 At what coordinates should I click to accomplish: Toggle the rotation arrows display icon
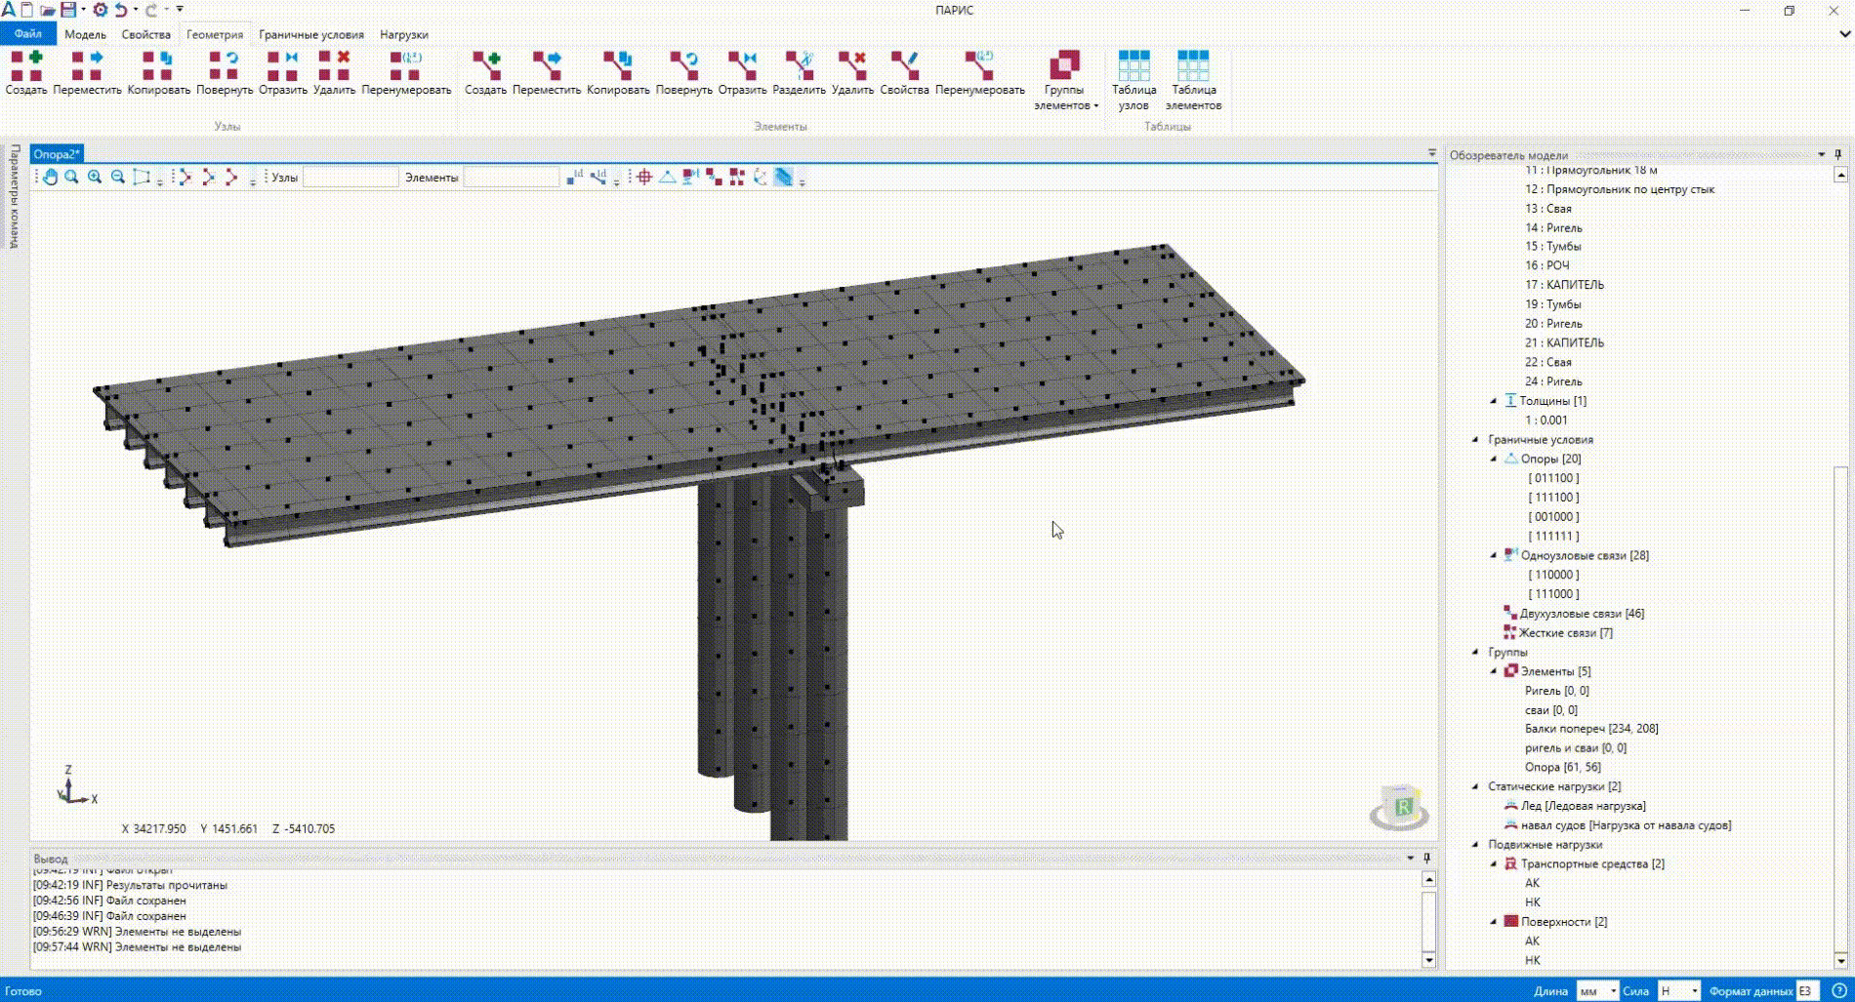761,177
